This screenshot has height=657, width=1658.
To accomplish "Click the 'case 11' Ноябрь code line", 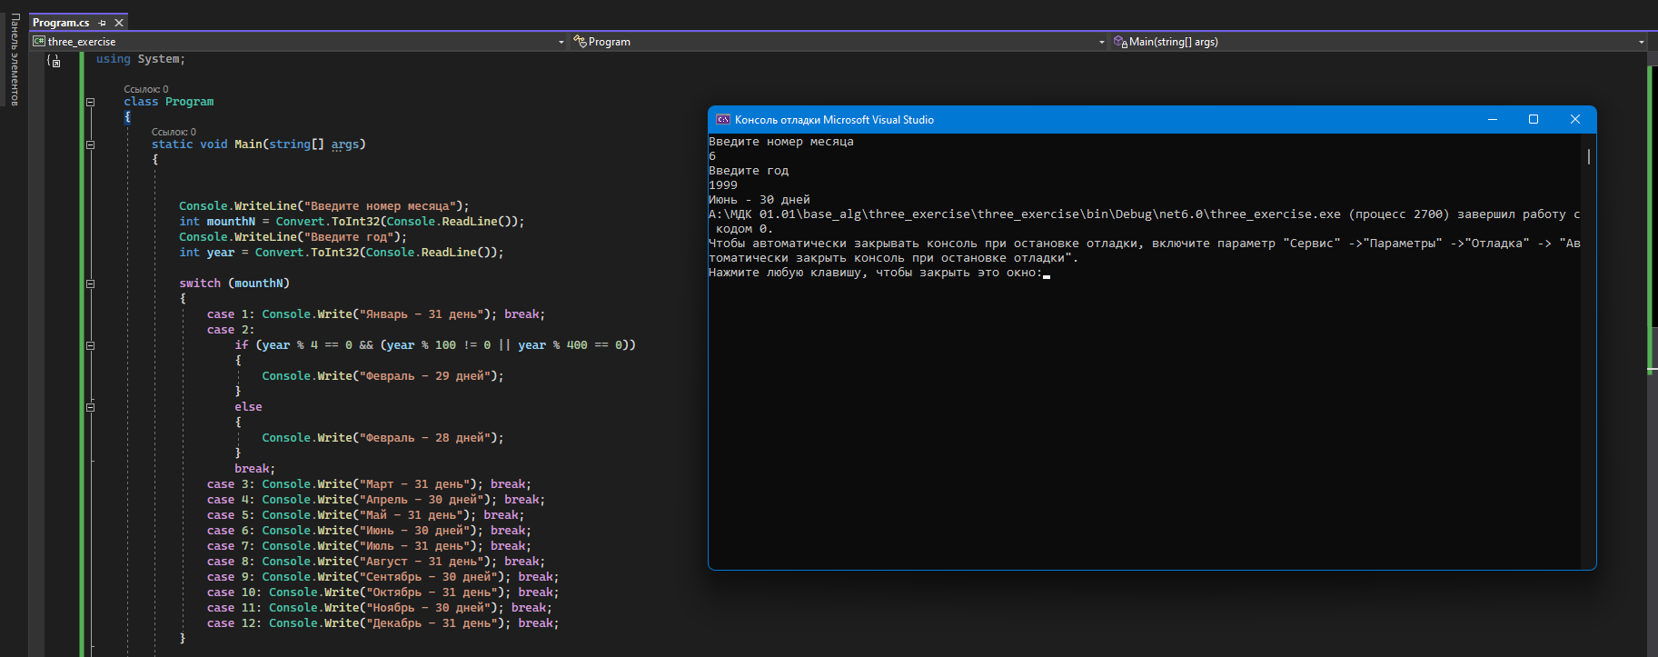I will coord(380,608).
